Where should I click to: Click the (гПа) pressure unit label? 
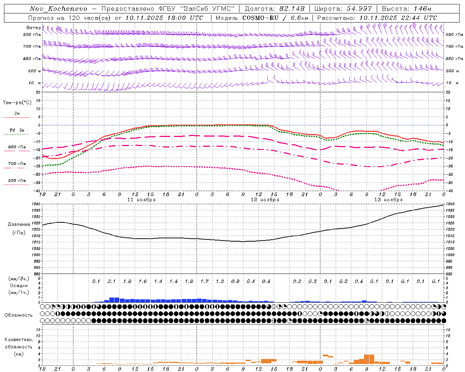(19, 232)
